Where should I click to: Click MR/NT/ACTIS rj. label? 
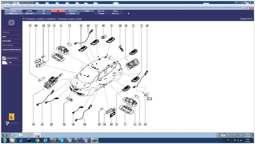click(13, 58)
